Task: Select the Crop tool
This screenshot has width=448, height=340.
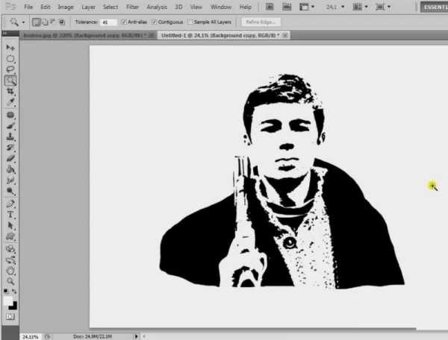Action: click(x=10, y=91)
